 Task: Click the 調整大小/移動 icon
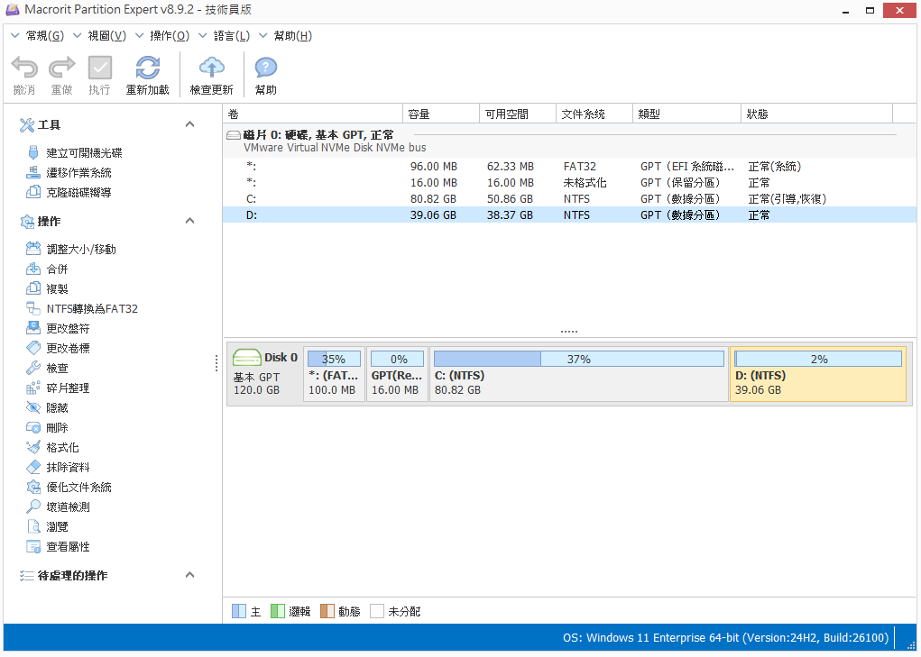(33, 249)
